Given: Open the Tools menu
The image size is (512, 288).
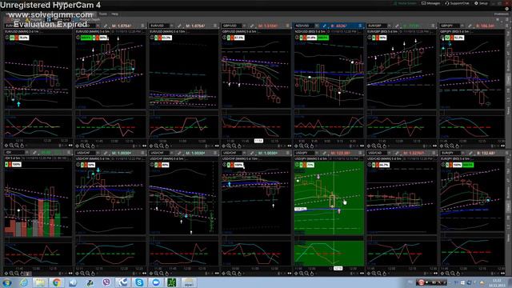Looking at the screenshot, I should (103, 14).
